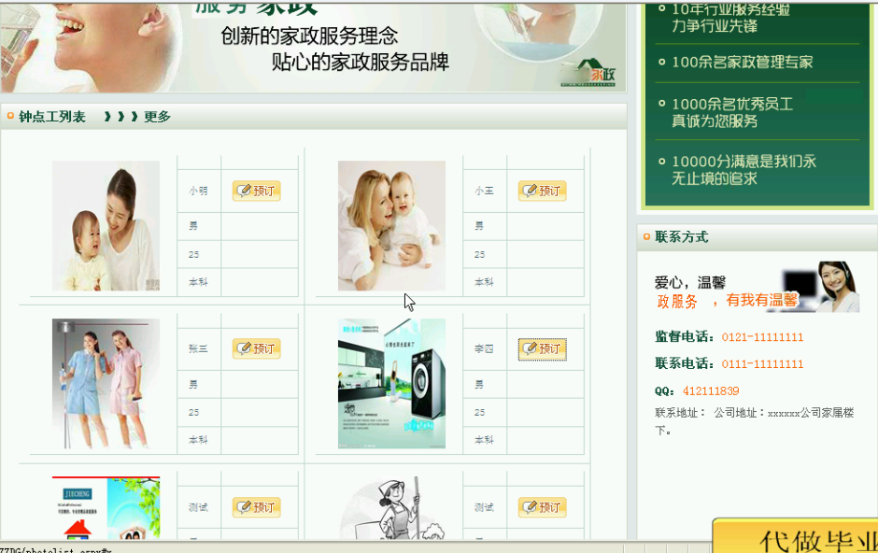Book 小明 with the 预订 button
The width and height of the screenshot is (878, 553).
(257, 191)
